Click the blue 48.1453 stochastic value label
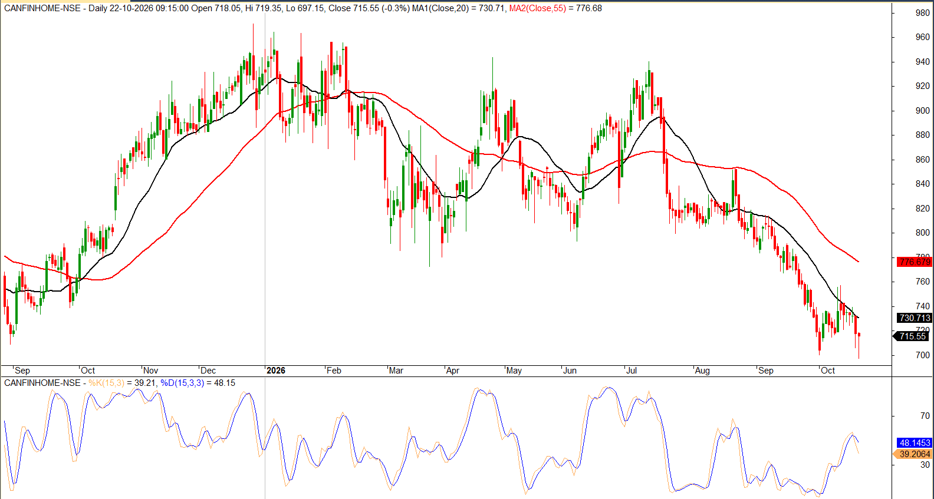The image size is (934, 499). coord(914,442)
